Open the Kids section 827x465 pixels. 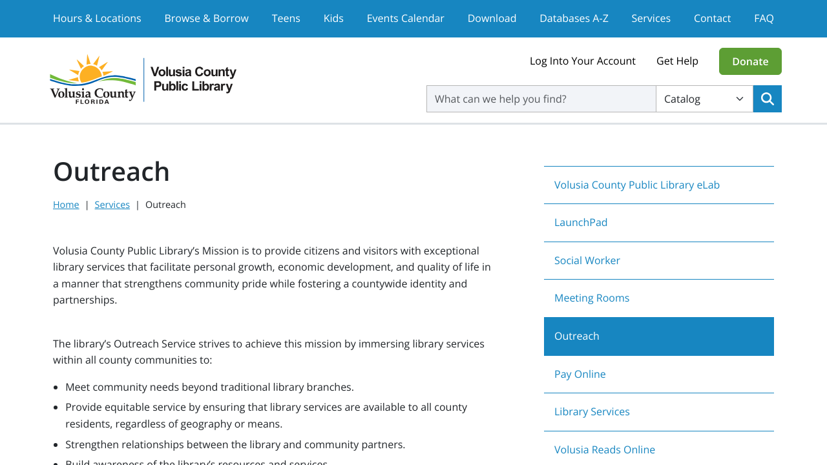[x=332, y=18]
